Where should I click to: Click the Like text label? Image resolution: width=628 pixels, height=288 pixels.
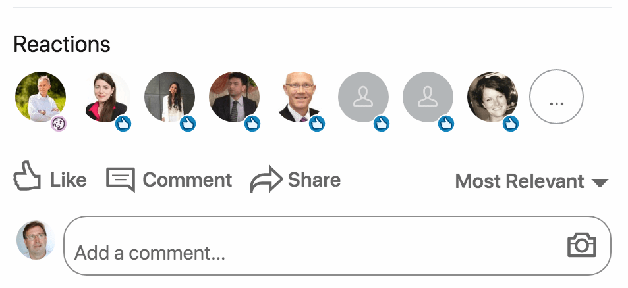(68, 180)
